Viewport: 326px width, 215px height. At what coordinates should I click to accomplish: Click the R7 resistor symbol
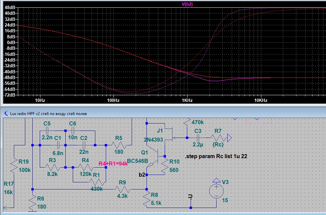click(218, 138)
